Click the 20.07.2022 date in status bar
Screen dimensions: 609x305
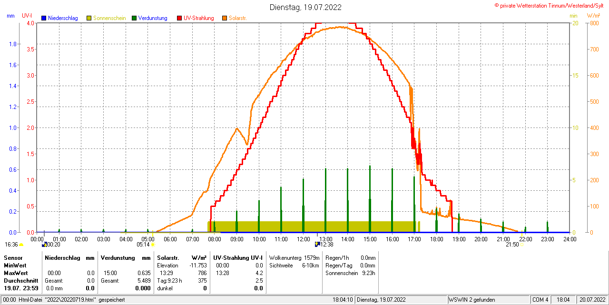[592, 300]
